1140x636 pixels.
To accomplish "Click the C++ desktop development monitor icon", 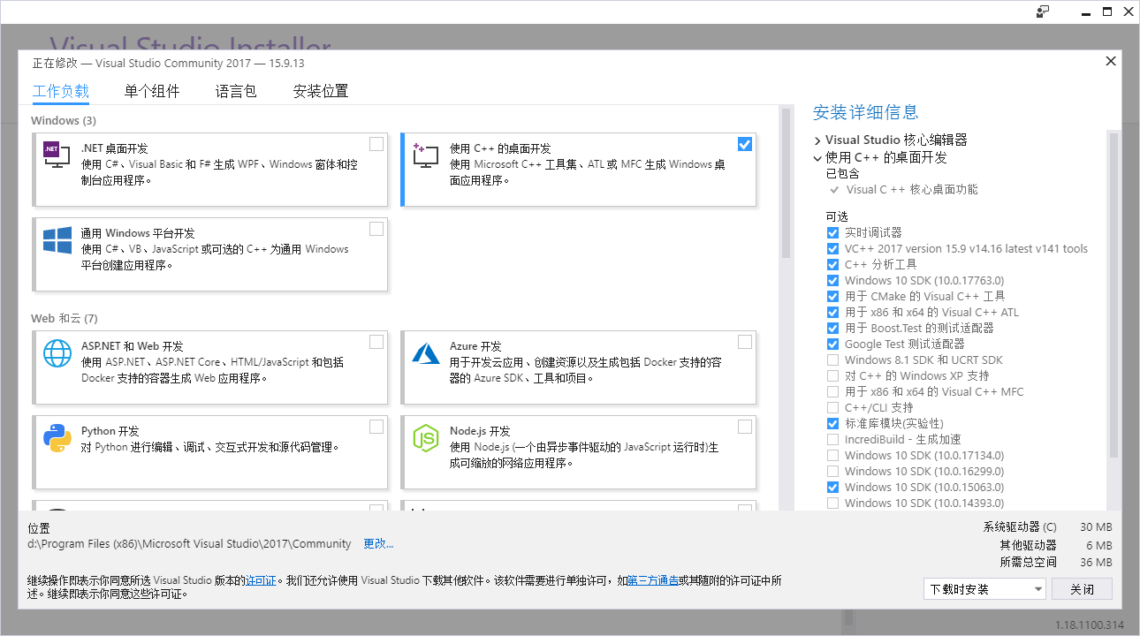I will 425,155.
